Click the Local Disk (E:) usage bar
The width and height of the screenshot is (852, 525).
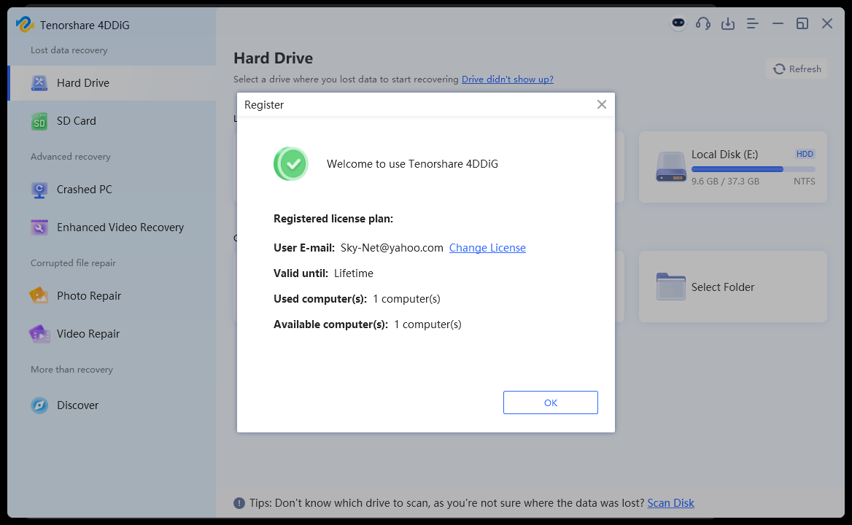tap(753, 169)
